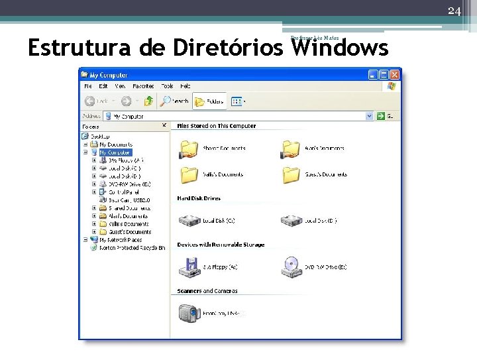Viewport: 477px width, 358px height.
Task: Expand the Address bar dropdown
Action: point(369,116)
